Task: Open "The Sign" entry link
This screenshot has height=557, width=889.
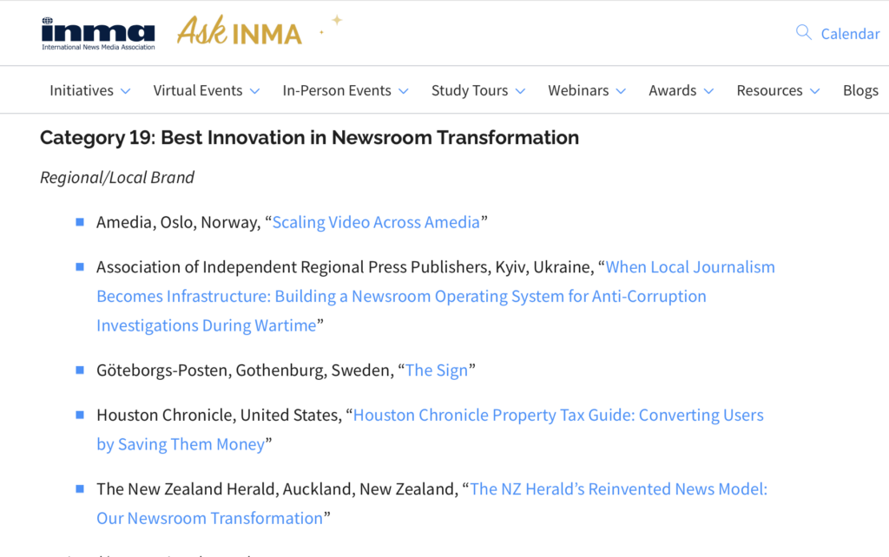Action: pyautogui.click(x=437, y=370)
